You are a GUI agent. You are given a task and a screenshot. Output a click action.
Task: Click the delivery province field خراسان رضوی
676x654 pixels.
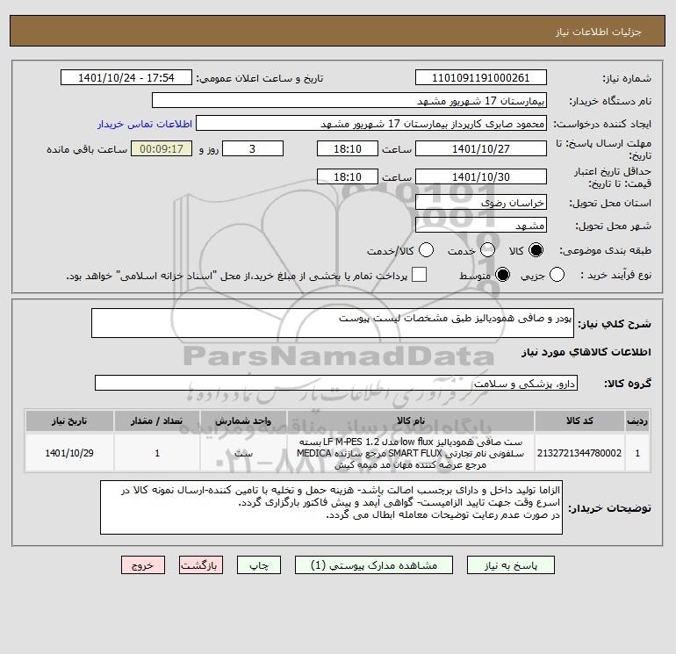[481, 202]
